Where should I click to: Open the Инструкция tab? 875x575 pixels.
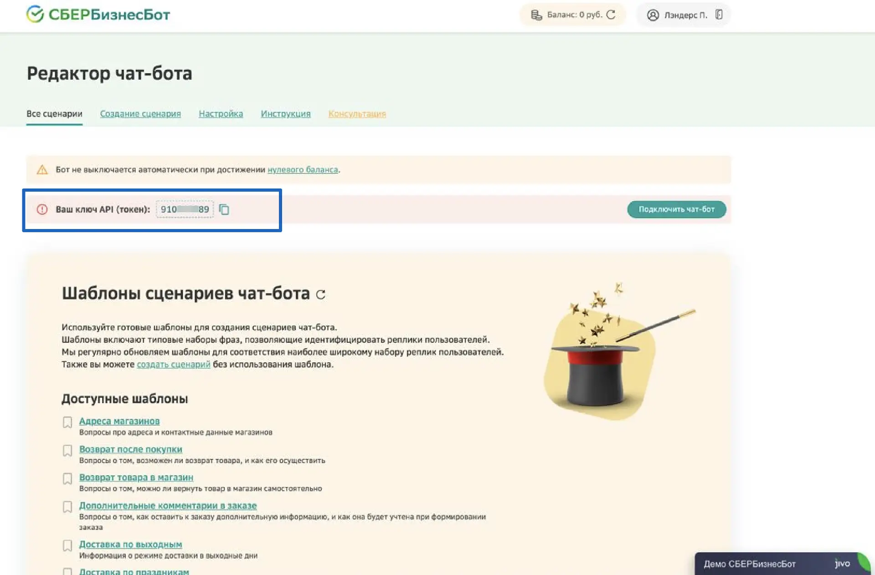coord(285,114)
